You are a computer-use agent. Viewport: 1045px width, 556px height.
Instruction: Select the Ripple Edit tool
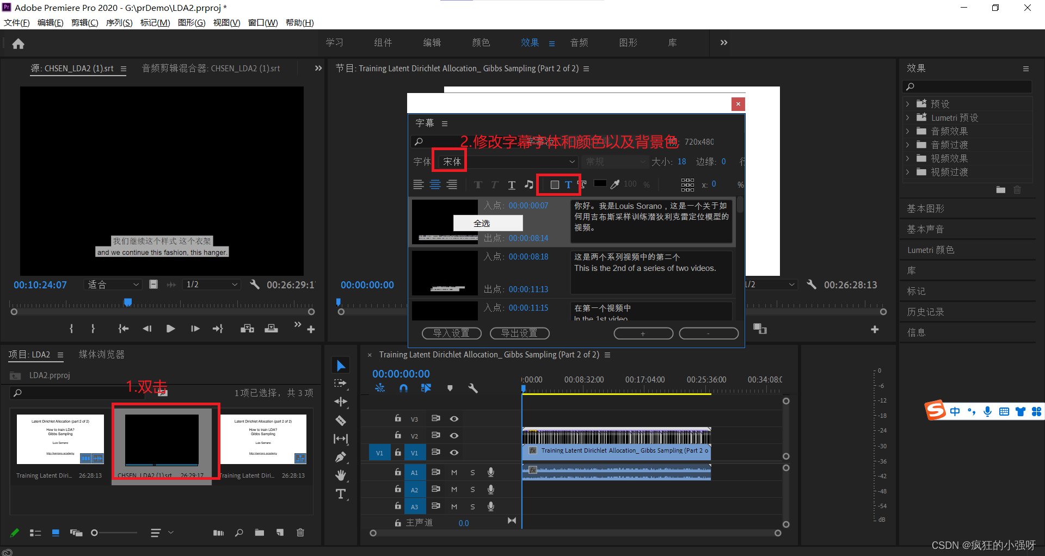(341, 402)
